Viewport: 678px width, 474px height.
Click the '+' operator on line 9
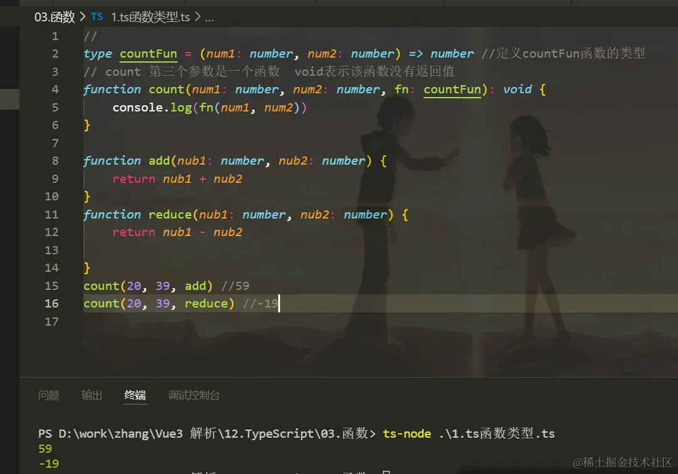click(202, 179)
